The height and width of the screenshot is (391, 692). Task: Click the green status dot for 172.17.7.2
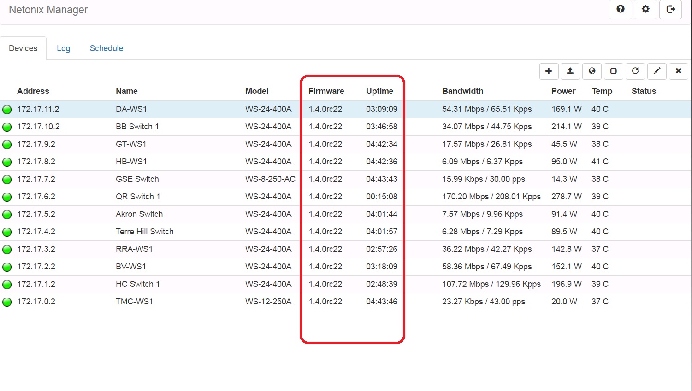pyautogui.click(x=7, y=180)
